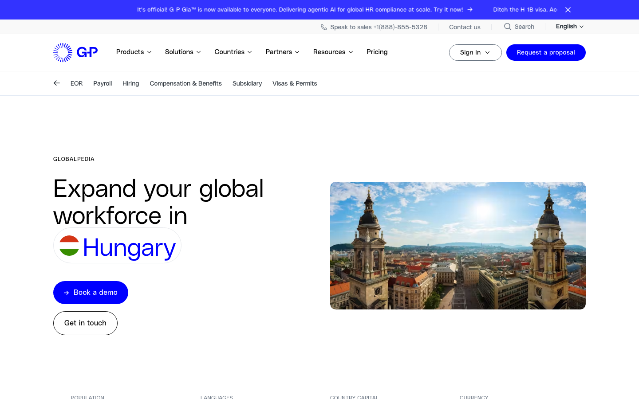The height and width of the screenshot is (399, 639).
Task: Expand the Products menu
Action: point(134,52)
